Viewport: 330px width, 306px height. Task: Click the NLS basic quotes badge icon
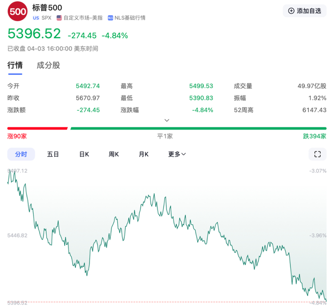(x=110, y=18)
